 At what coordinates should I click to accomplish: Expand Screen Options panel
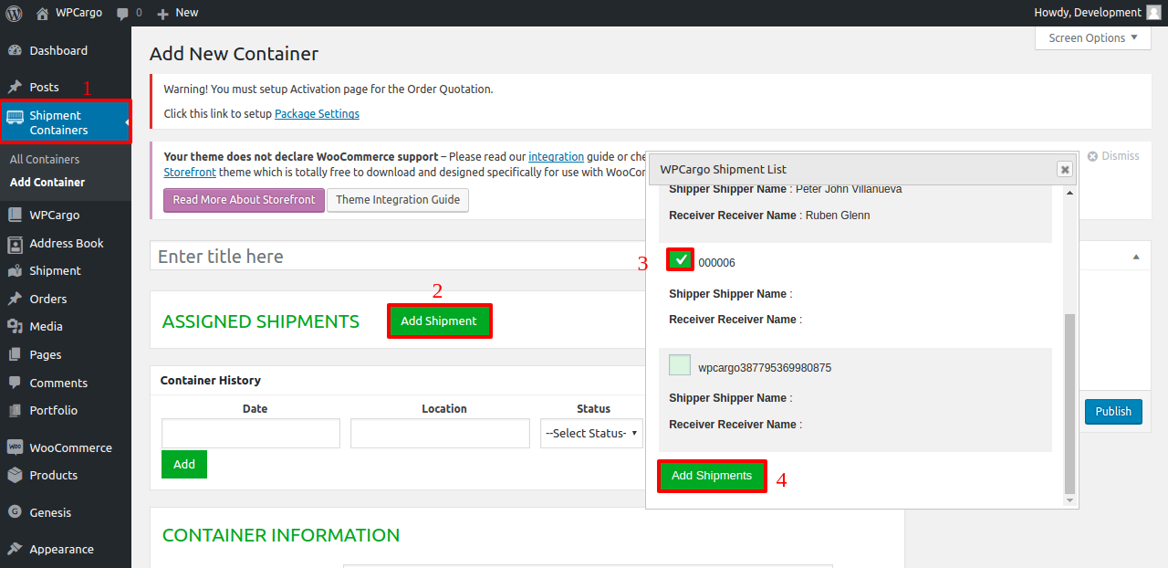point(1093,37)
